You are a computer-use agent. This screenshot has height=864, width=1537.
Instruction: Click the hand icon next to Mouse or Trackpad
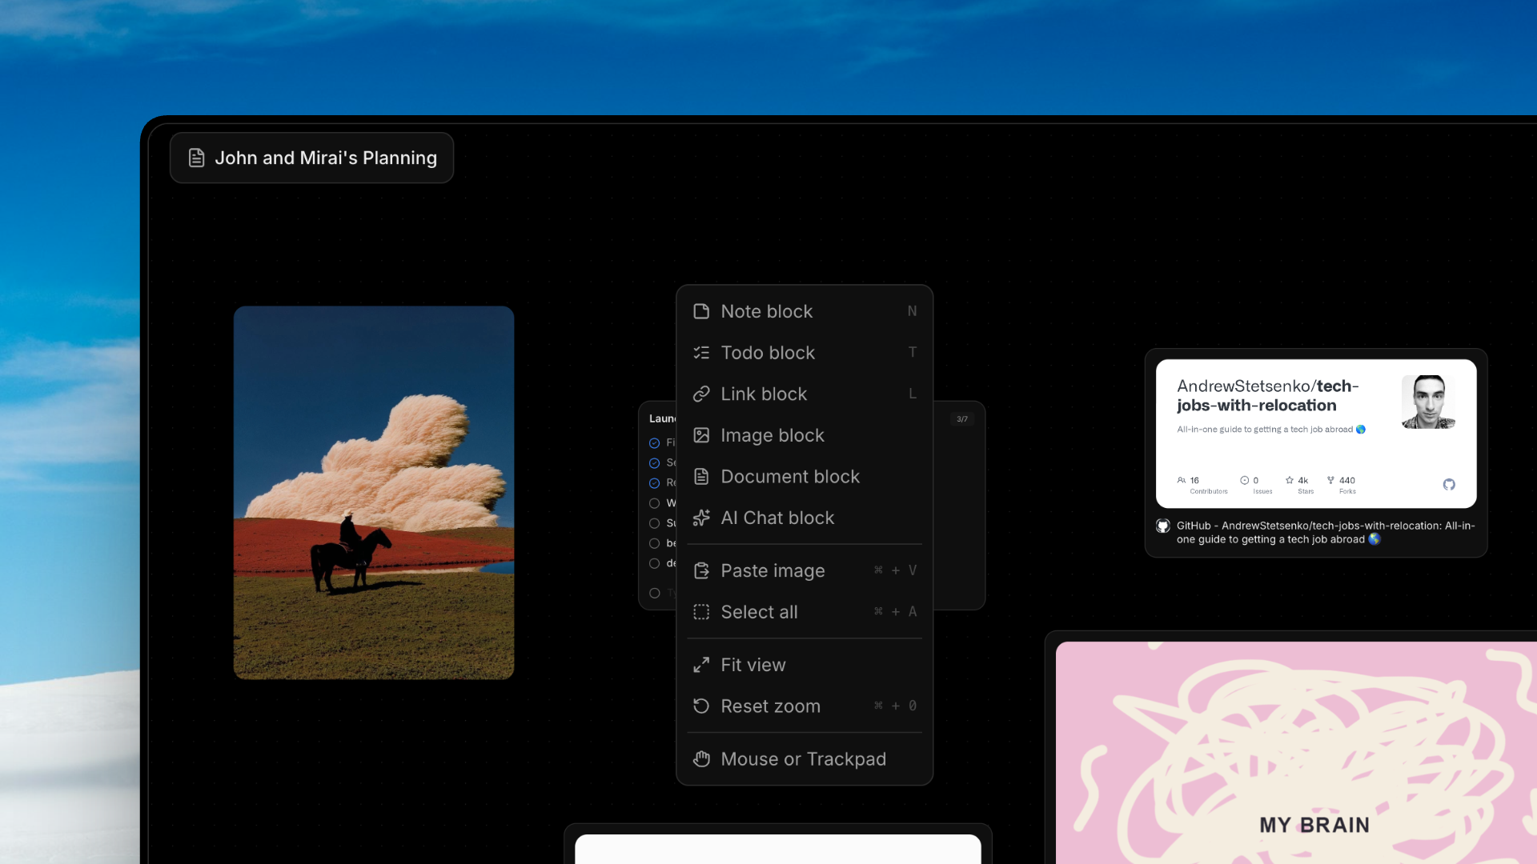point(702,758)
